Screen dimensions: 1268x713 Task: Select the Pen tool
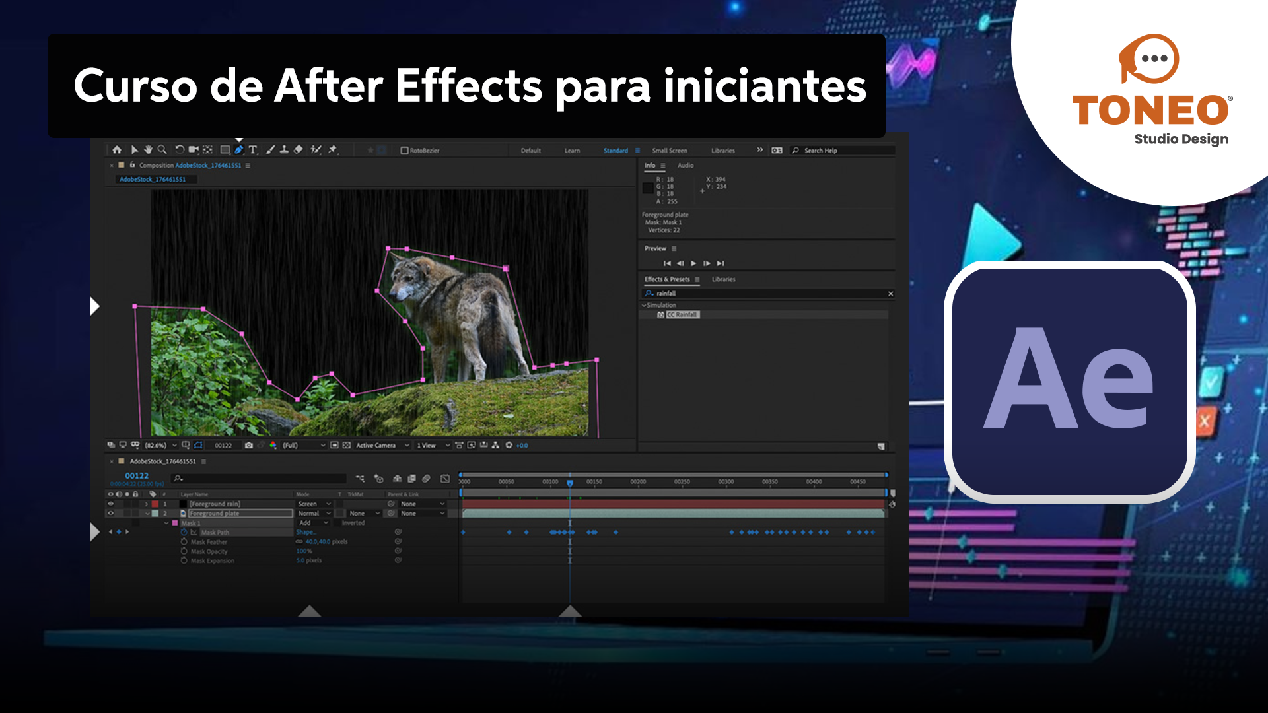point(238,150)
